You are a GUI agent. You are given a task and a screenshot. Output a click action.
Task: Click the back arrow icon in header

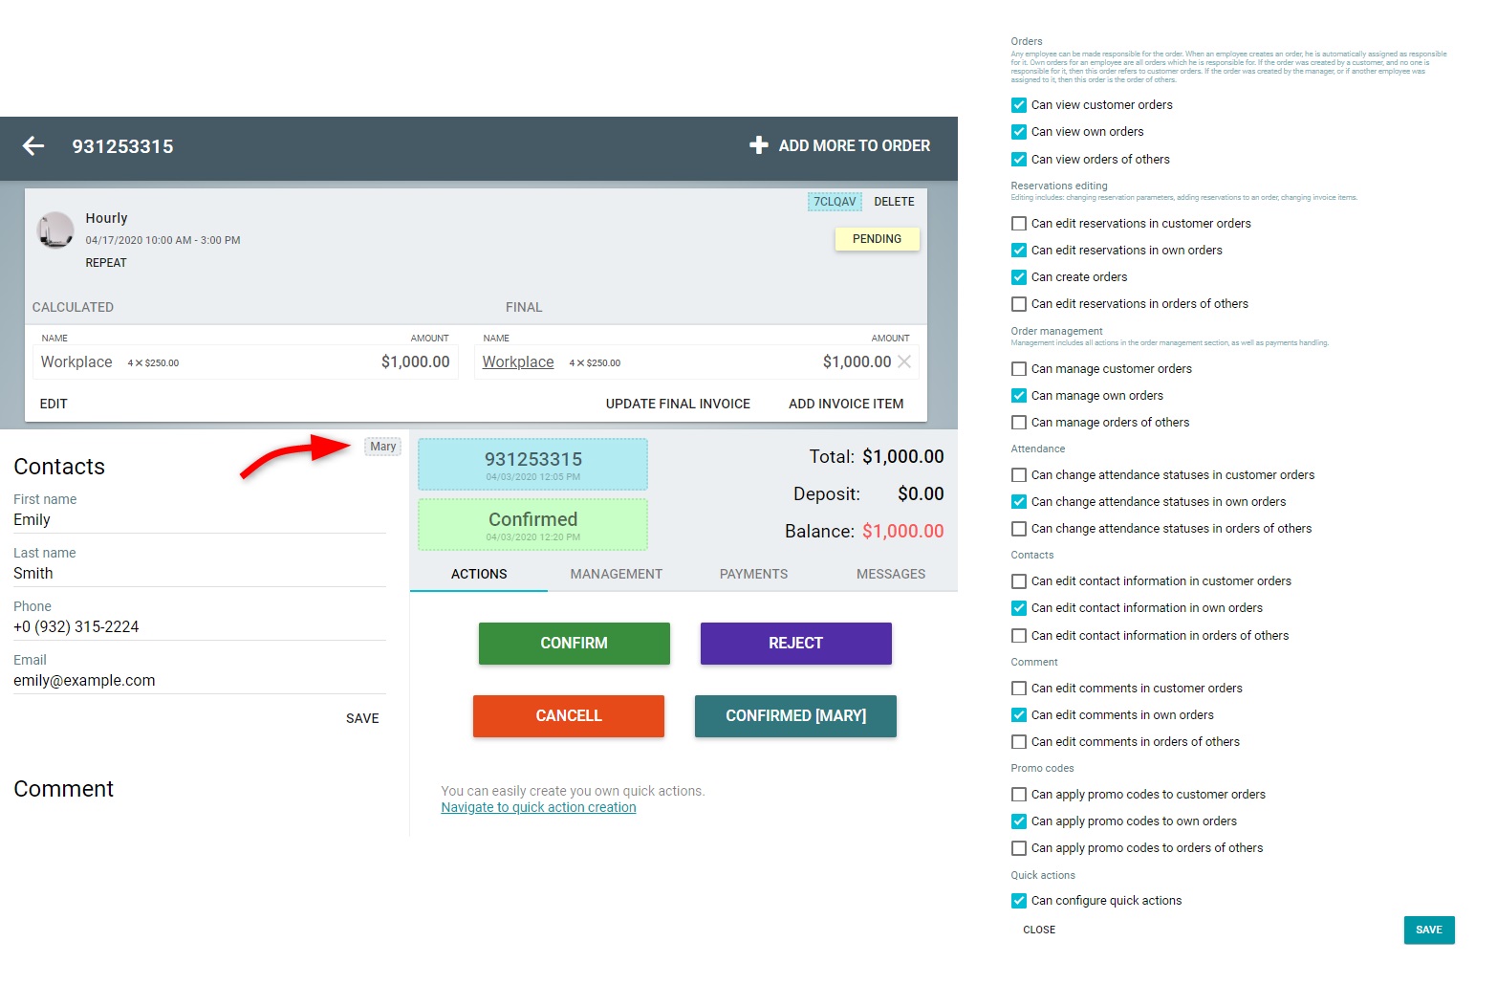pyautogui.click(x=33, y=145)
